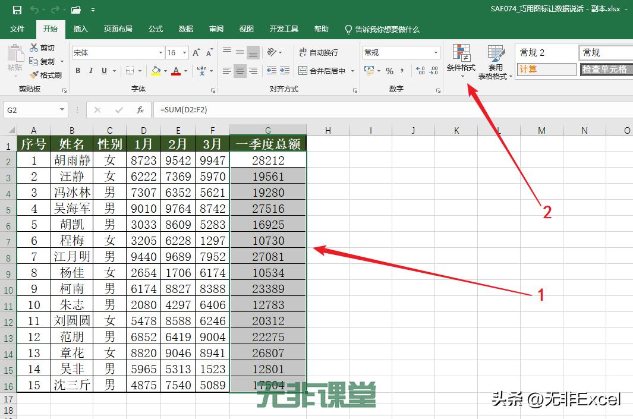Image resolution: width=633 pixels, height=419 pixels.
Task: Switch to the Insert (插入) tab
Action: pos(80,29)
